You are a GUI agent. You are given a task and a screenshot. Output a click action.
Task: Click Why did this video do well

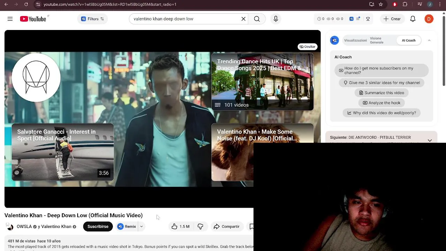[382, 113]
